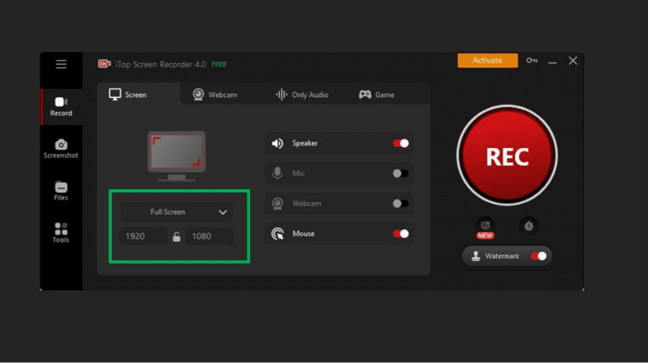Open the Record section in sidebar

pos(61,106)
